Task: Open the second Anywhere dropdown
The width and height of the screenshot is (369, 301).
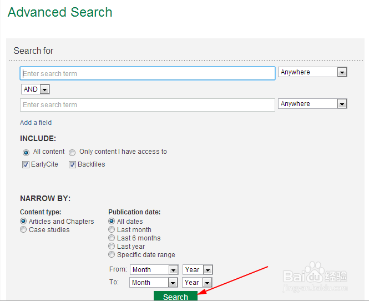Action: (x=312, y=104)
